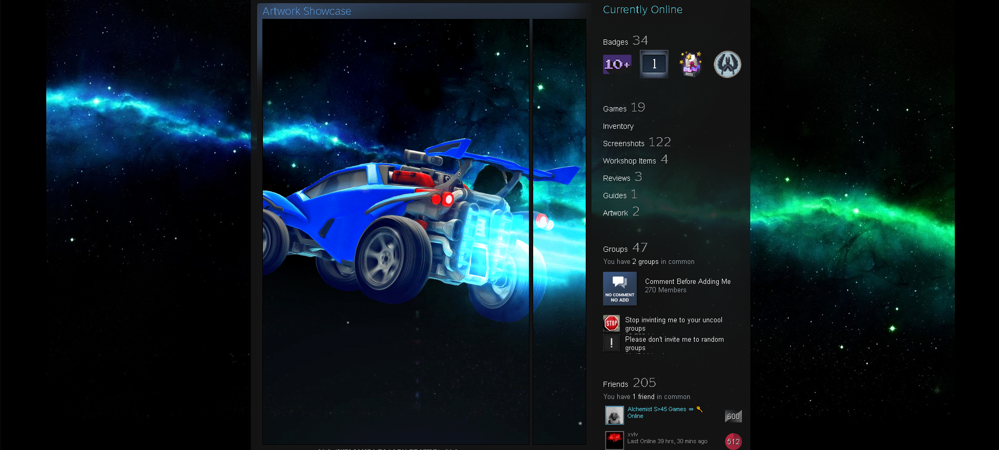Open the round grey emblem badge
999x450 pixels.
coord(728,64)
